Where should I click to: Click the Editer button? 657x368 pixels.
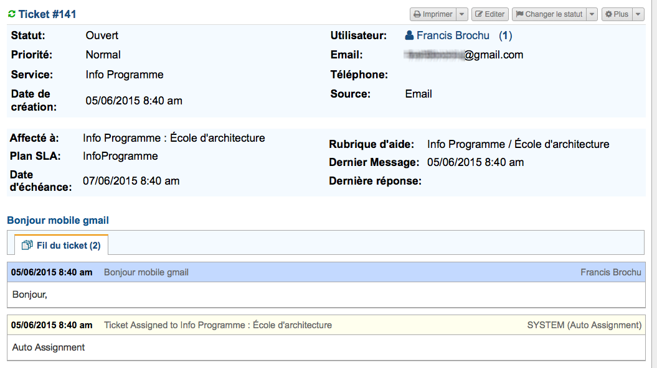490,14
